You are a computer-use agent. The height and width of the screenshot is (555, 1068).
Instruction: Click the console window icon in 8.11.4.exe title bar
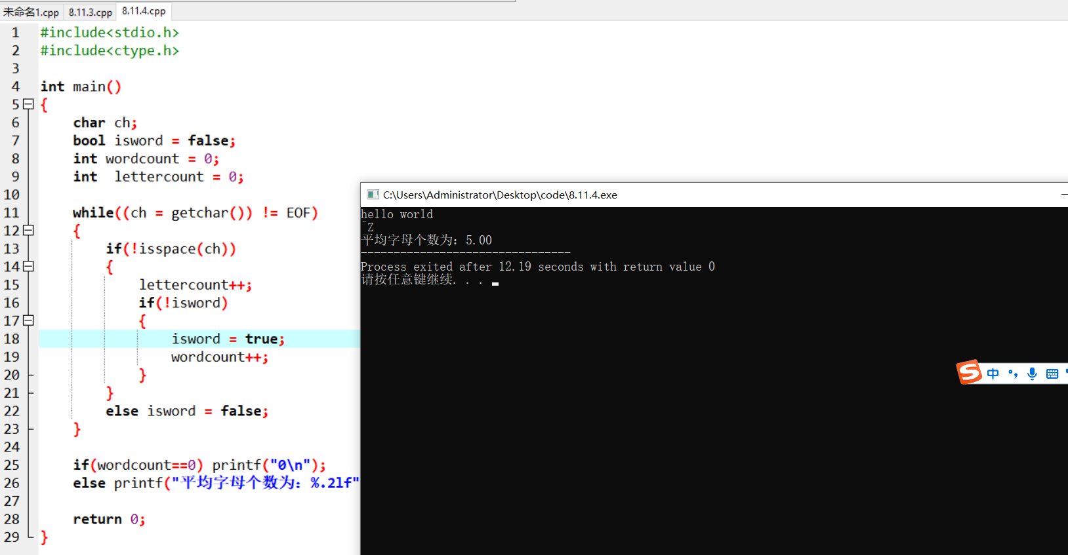click(373, 195)
